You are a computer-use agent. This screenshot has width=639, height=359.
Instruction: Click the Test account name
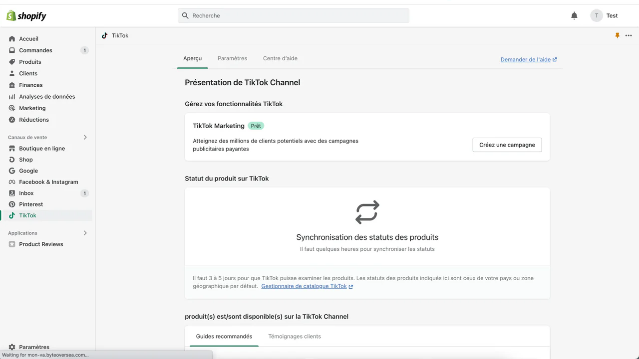click(612, 15)
